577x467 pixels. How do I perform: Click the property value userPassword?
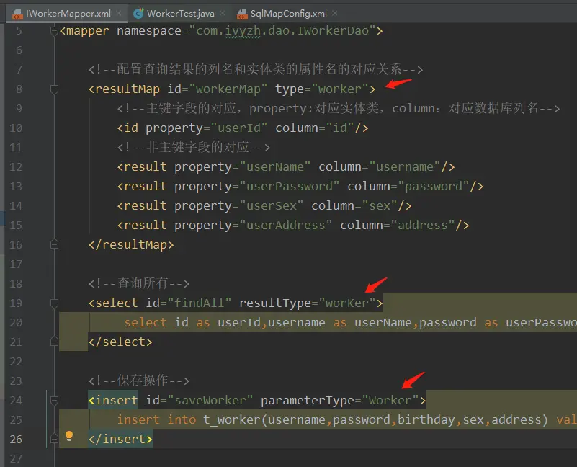[x=290, y=187]
